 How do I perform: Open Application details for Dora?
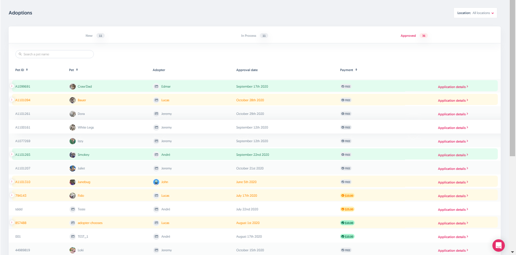point(453,114)
